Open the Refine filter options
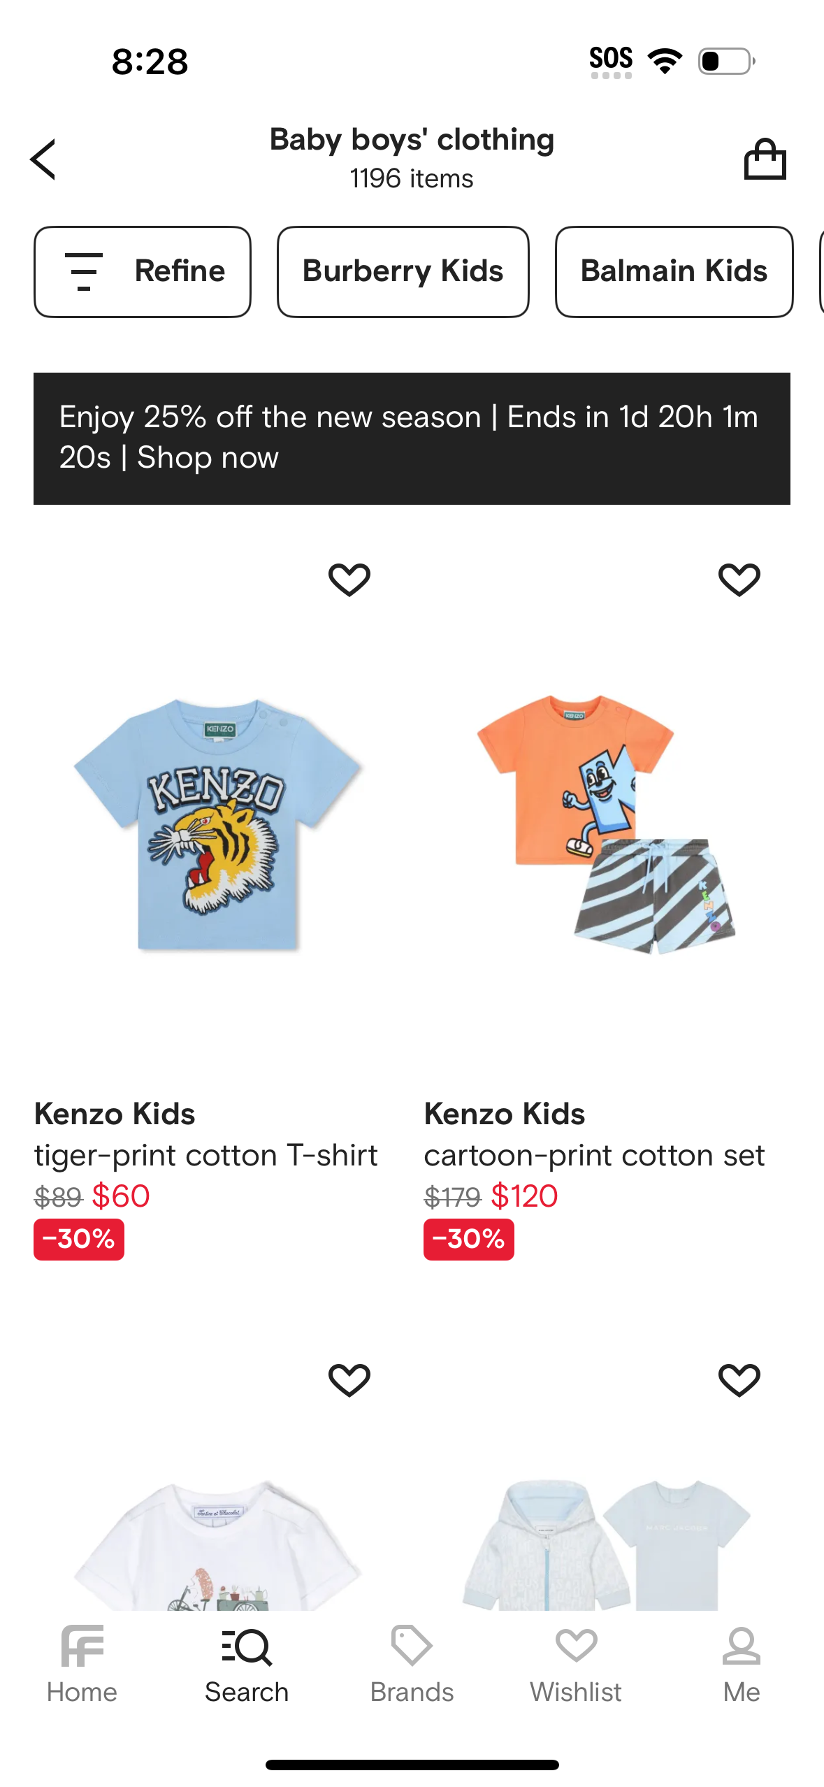This screenshot has width=824, height=1787. 143,271
